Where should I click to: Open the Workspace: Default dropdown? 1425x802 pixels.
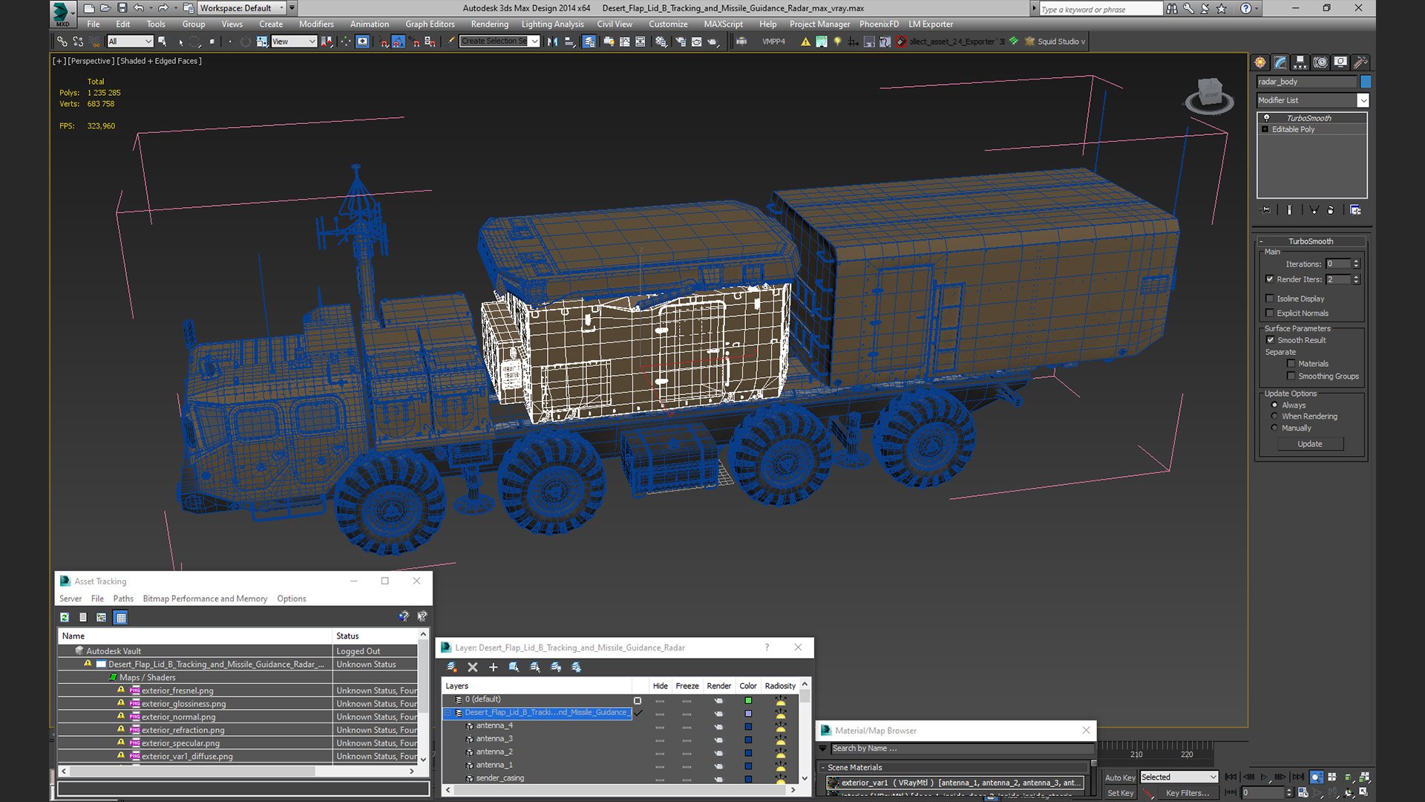(x=242, y=8)
